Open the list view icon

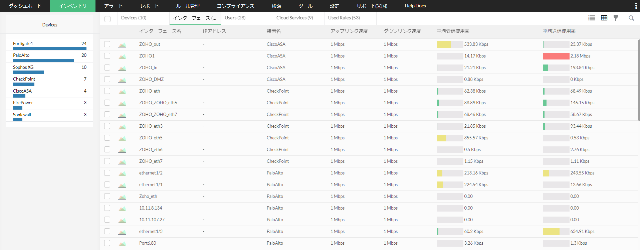tap(592, 18)
